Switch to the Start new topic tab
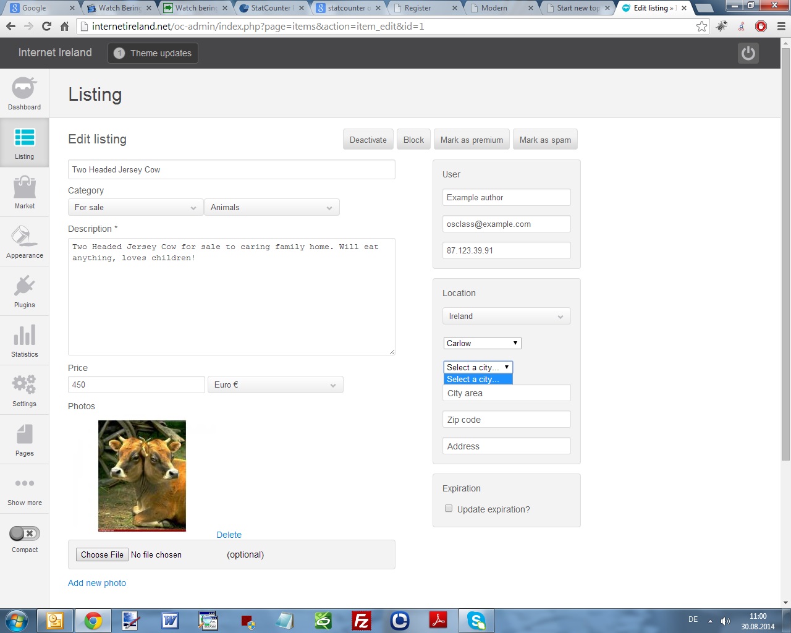This screenshot has width=791, height=633. click(x=577, y=8)
